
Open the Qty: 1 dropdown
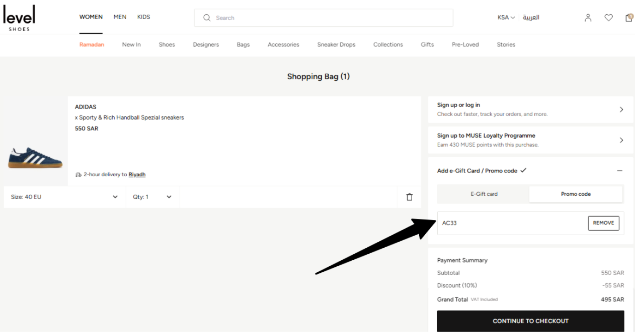coord(153,197)
